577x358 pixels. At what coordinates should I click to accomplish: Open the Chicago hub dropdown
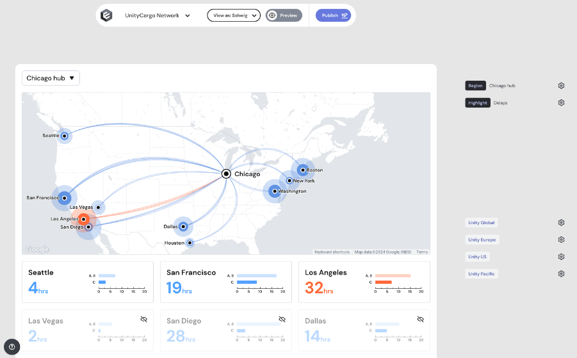(51, 78)
